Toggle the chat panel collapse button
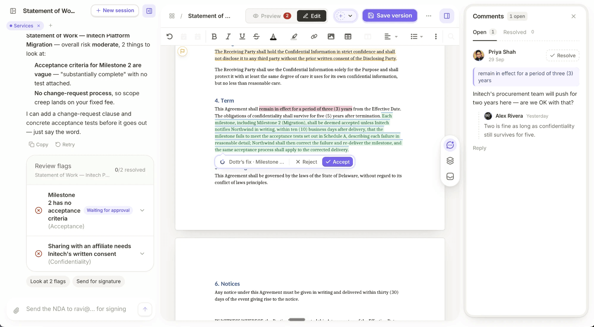The height and width of the screenshot is (327, 594). tap(149, 11)
